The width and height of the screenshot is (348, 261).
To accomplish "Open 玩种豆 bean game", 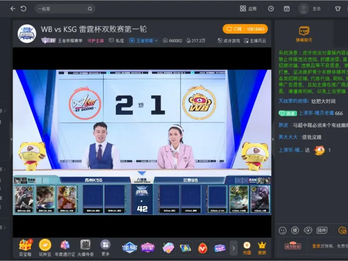I will click(x=45, y=248).
